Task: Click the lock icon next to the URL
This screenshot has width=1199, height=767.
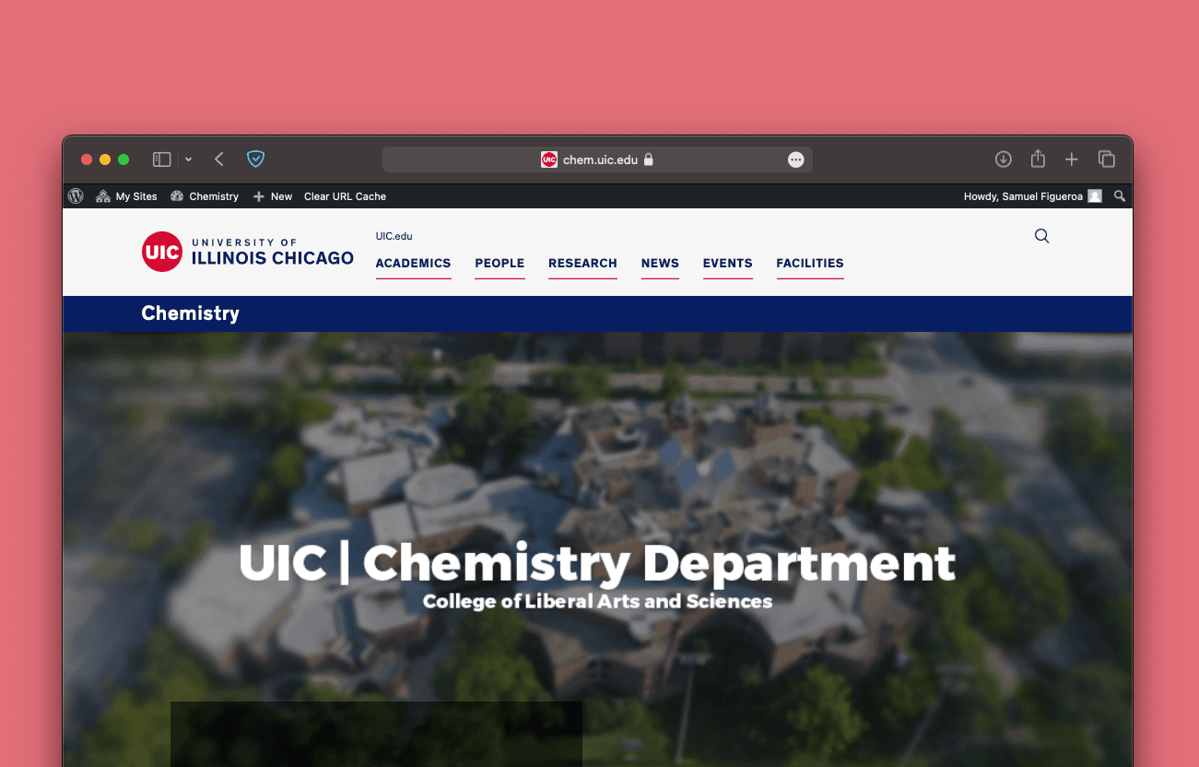Action: 649,159
